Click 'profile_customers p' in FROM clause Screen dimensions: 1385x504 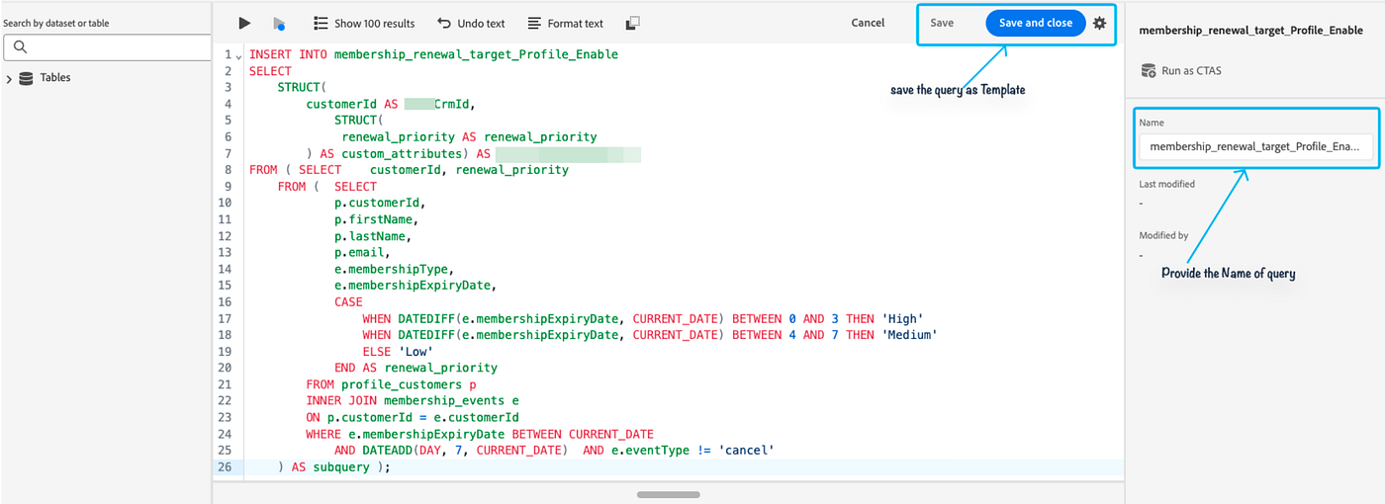(409, 384)
